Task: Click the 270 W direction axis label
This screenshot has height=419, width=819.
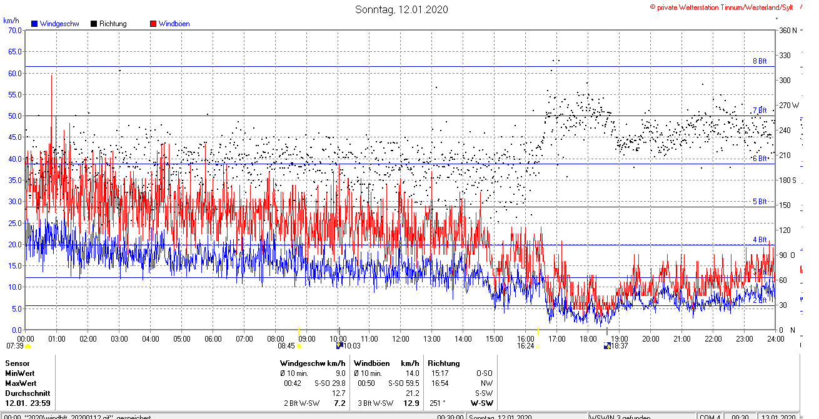Action: tap(788, 105)
